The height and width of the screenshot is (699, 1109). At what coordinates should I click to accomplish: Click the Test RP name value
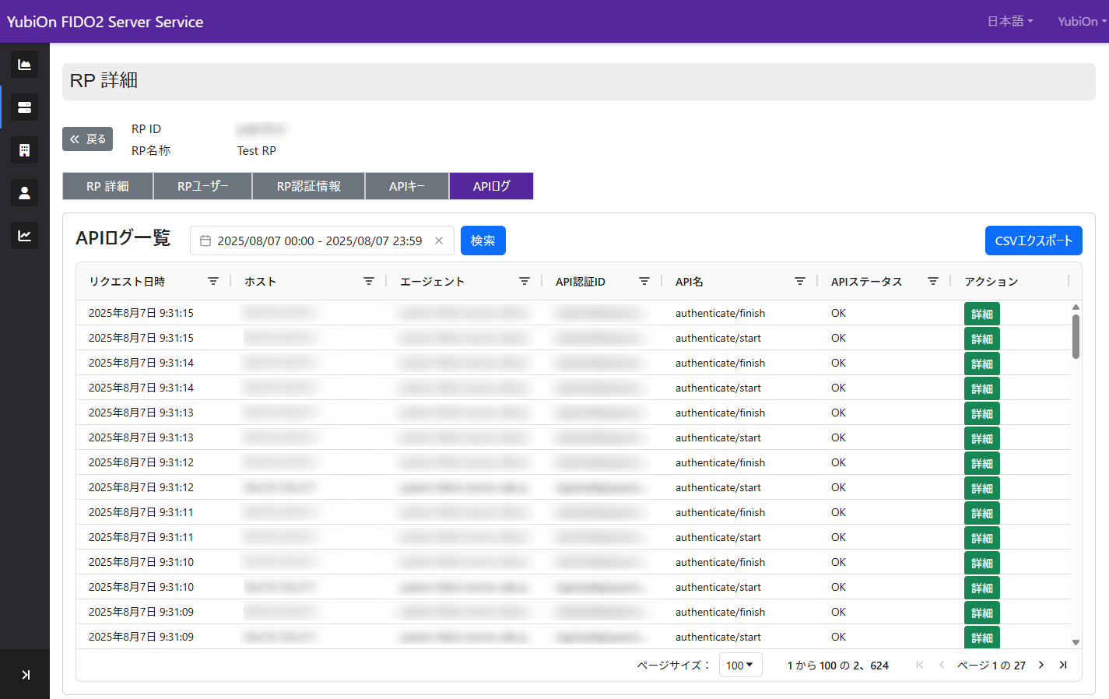tap(257, 151)
